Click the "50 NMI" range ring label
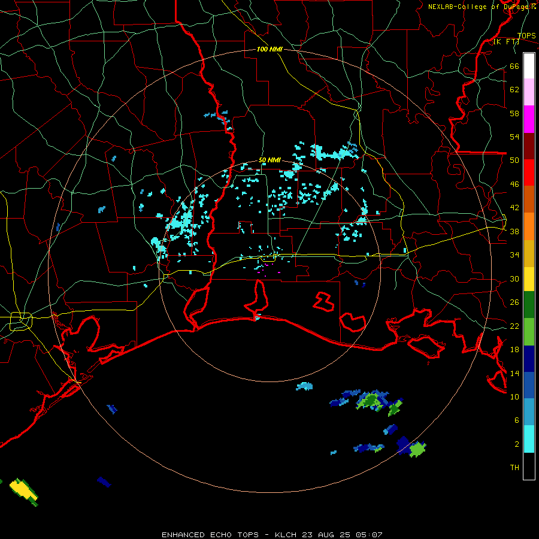Screen dimensions: 539x539 (x=269, y=160)
